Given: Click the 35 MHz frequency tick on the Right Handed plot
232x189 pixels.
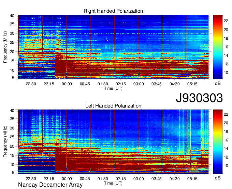Looking at the screenshot, I should (12, 24).
